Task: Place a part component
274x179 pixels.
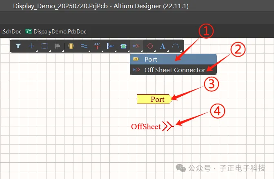Action: 71,46
